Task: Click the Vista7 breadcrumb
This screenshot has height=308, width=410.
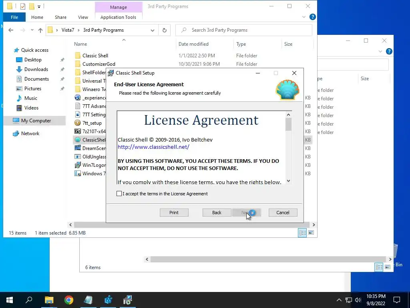Action: coord(68,30)
